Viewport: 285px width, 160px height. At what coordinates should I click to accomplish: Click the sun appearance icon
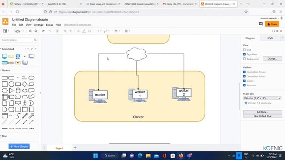tap(281, 18)
